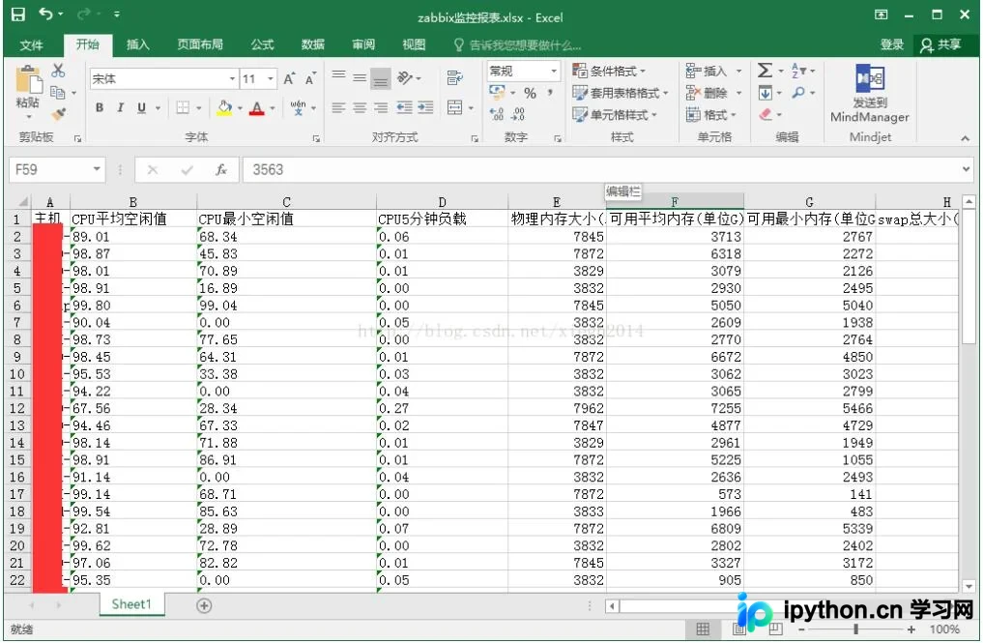Cut selection with the scissors icon
Screen dimensions: 983x643
pos(58,71)
